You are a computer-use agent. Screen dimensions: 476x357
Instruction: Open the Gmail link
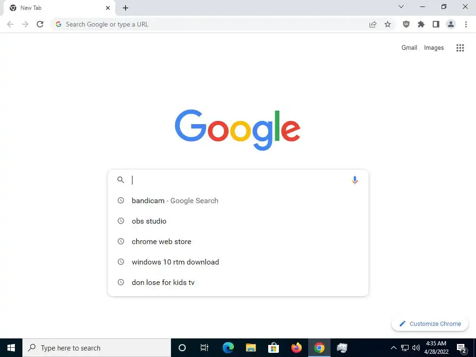[x=409, y=48]
